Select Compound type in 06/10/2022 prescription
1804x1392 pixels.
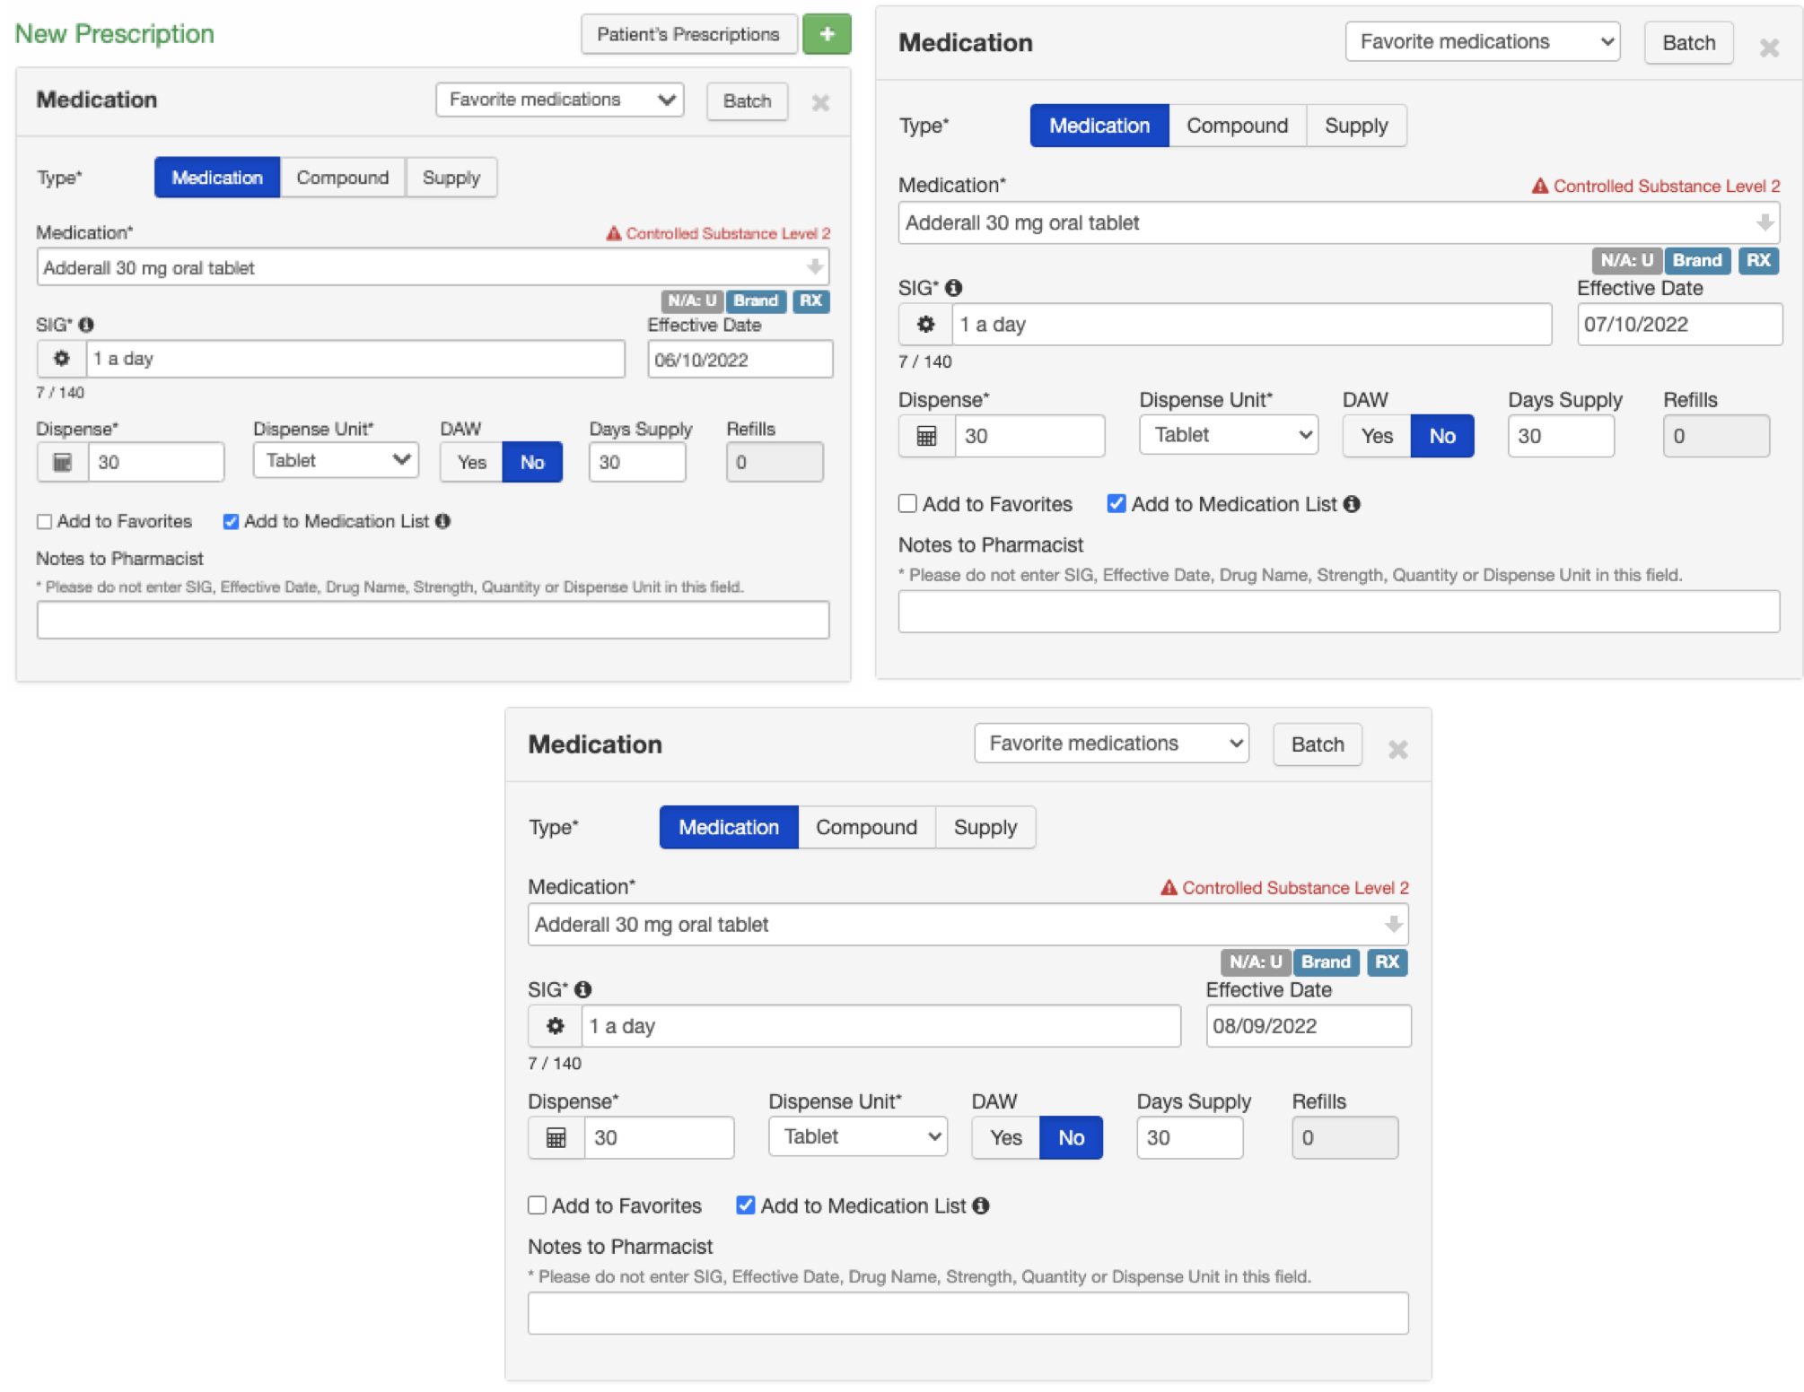(x=343, y=178)
